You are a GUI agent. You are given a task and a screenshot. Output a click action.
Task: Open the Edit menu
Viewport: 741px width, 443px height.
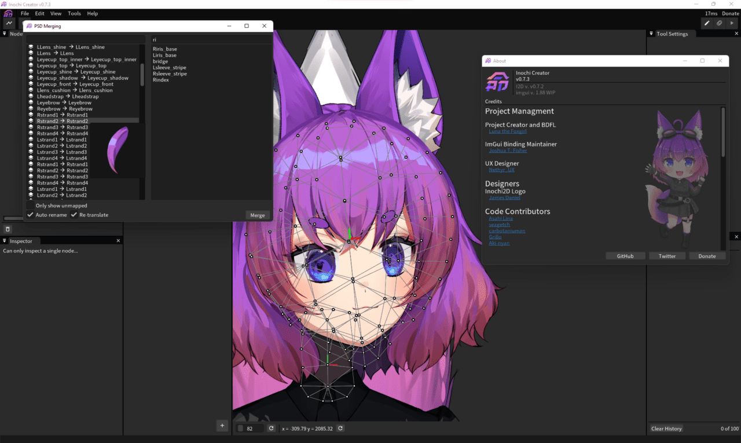39,13
